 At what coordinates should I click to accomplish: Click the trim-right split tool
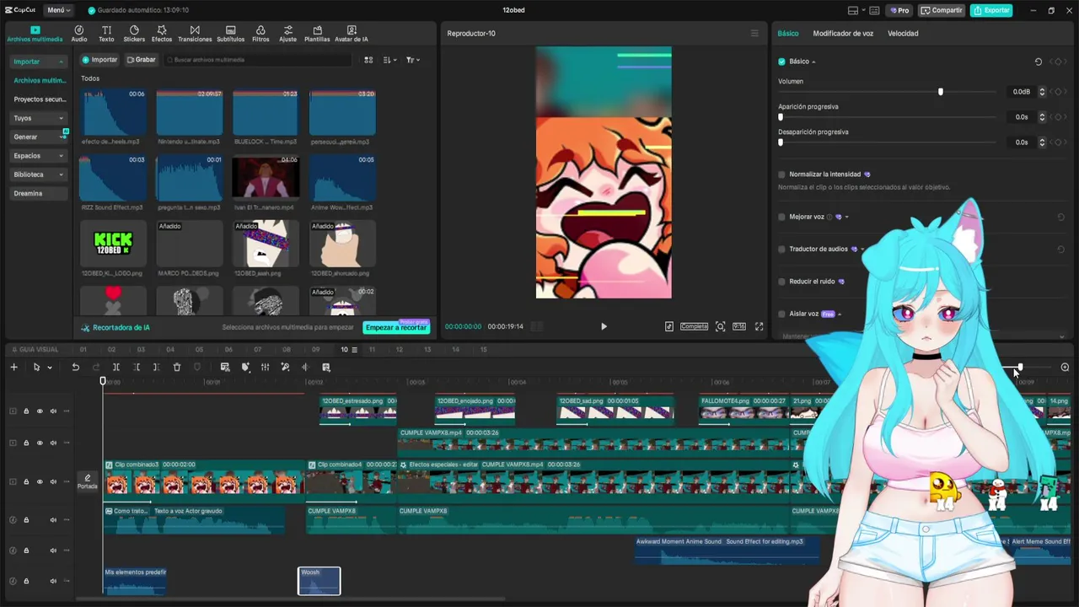[157, 368]
